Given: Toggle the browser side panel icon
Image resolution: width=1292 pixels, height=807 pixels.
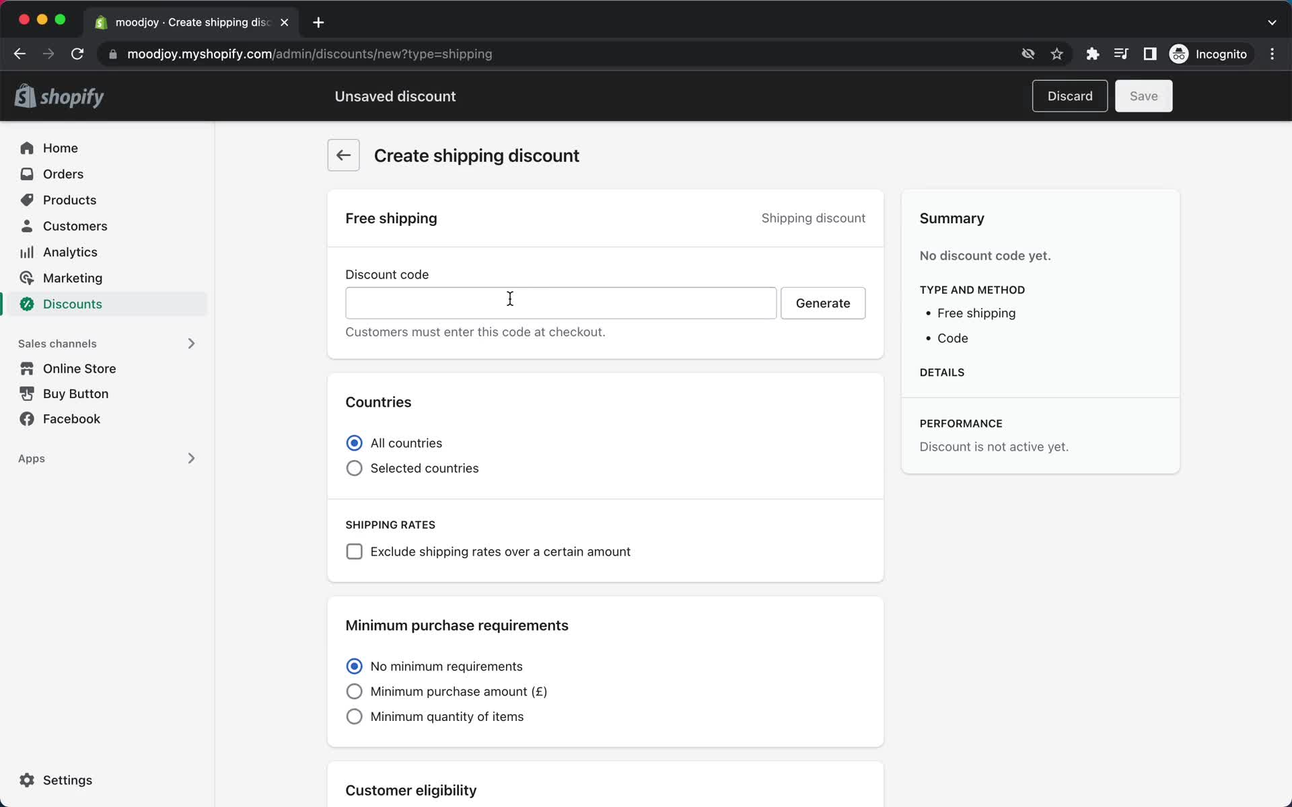Looking at the screenshot, I should (1149, 54).
